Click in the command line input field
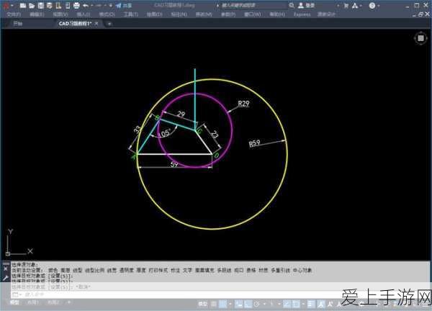The image size is (432, 311). (220, 294)
